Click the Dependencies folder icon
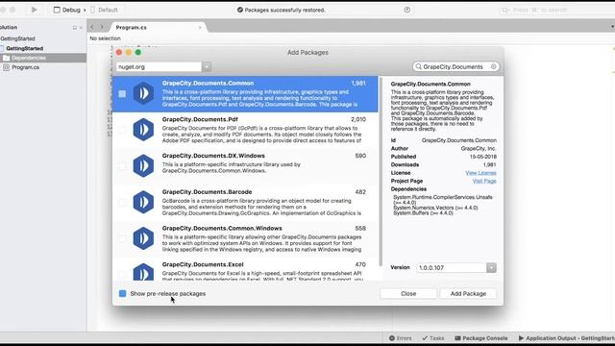This screenshot has width=615, height=346. (x=7, y=58)
